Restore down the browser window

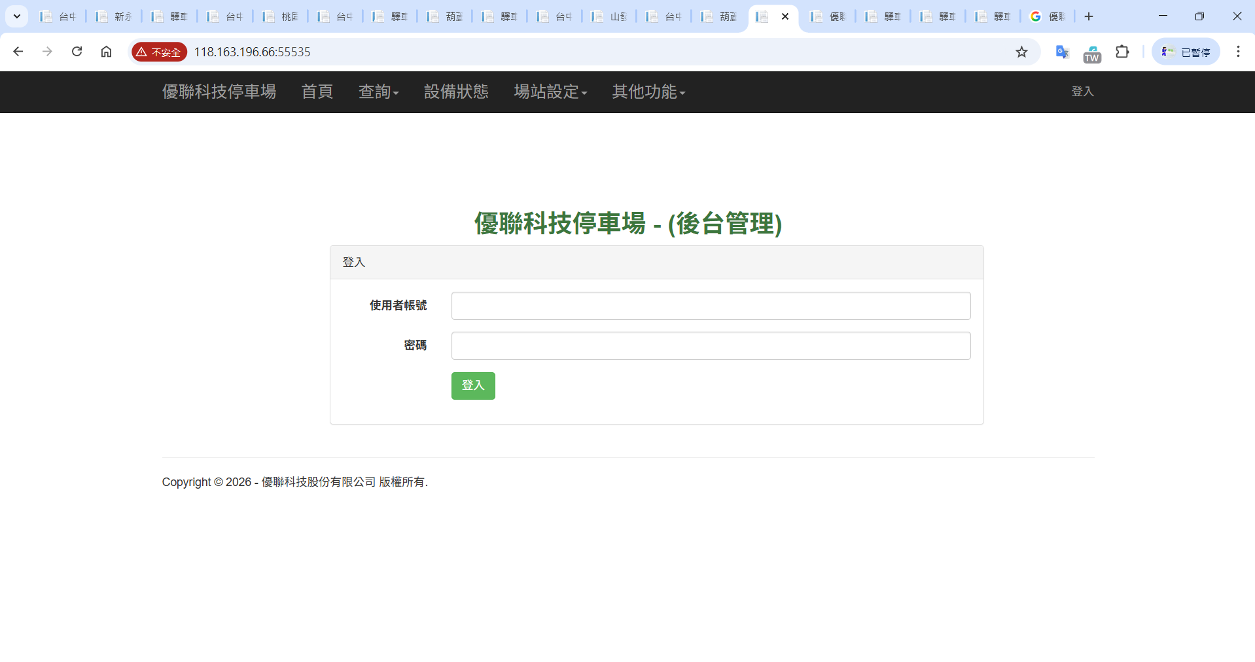click(x=1199, y=16)
